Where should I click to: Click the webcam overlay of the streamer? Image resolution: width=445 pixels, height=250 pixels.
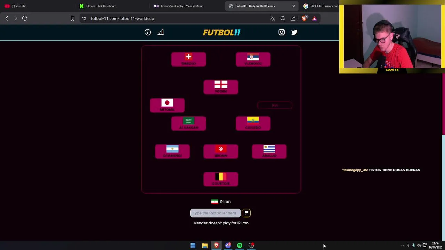[392, 37]
